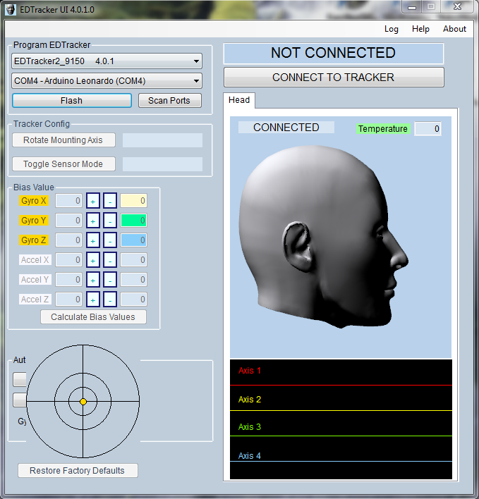Decrease Accel Z bias with minus button
This screenshot has width=479, height=499.
tap(110, 300)
